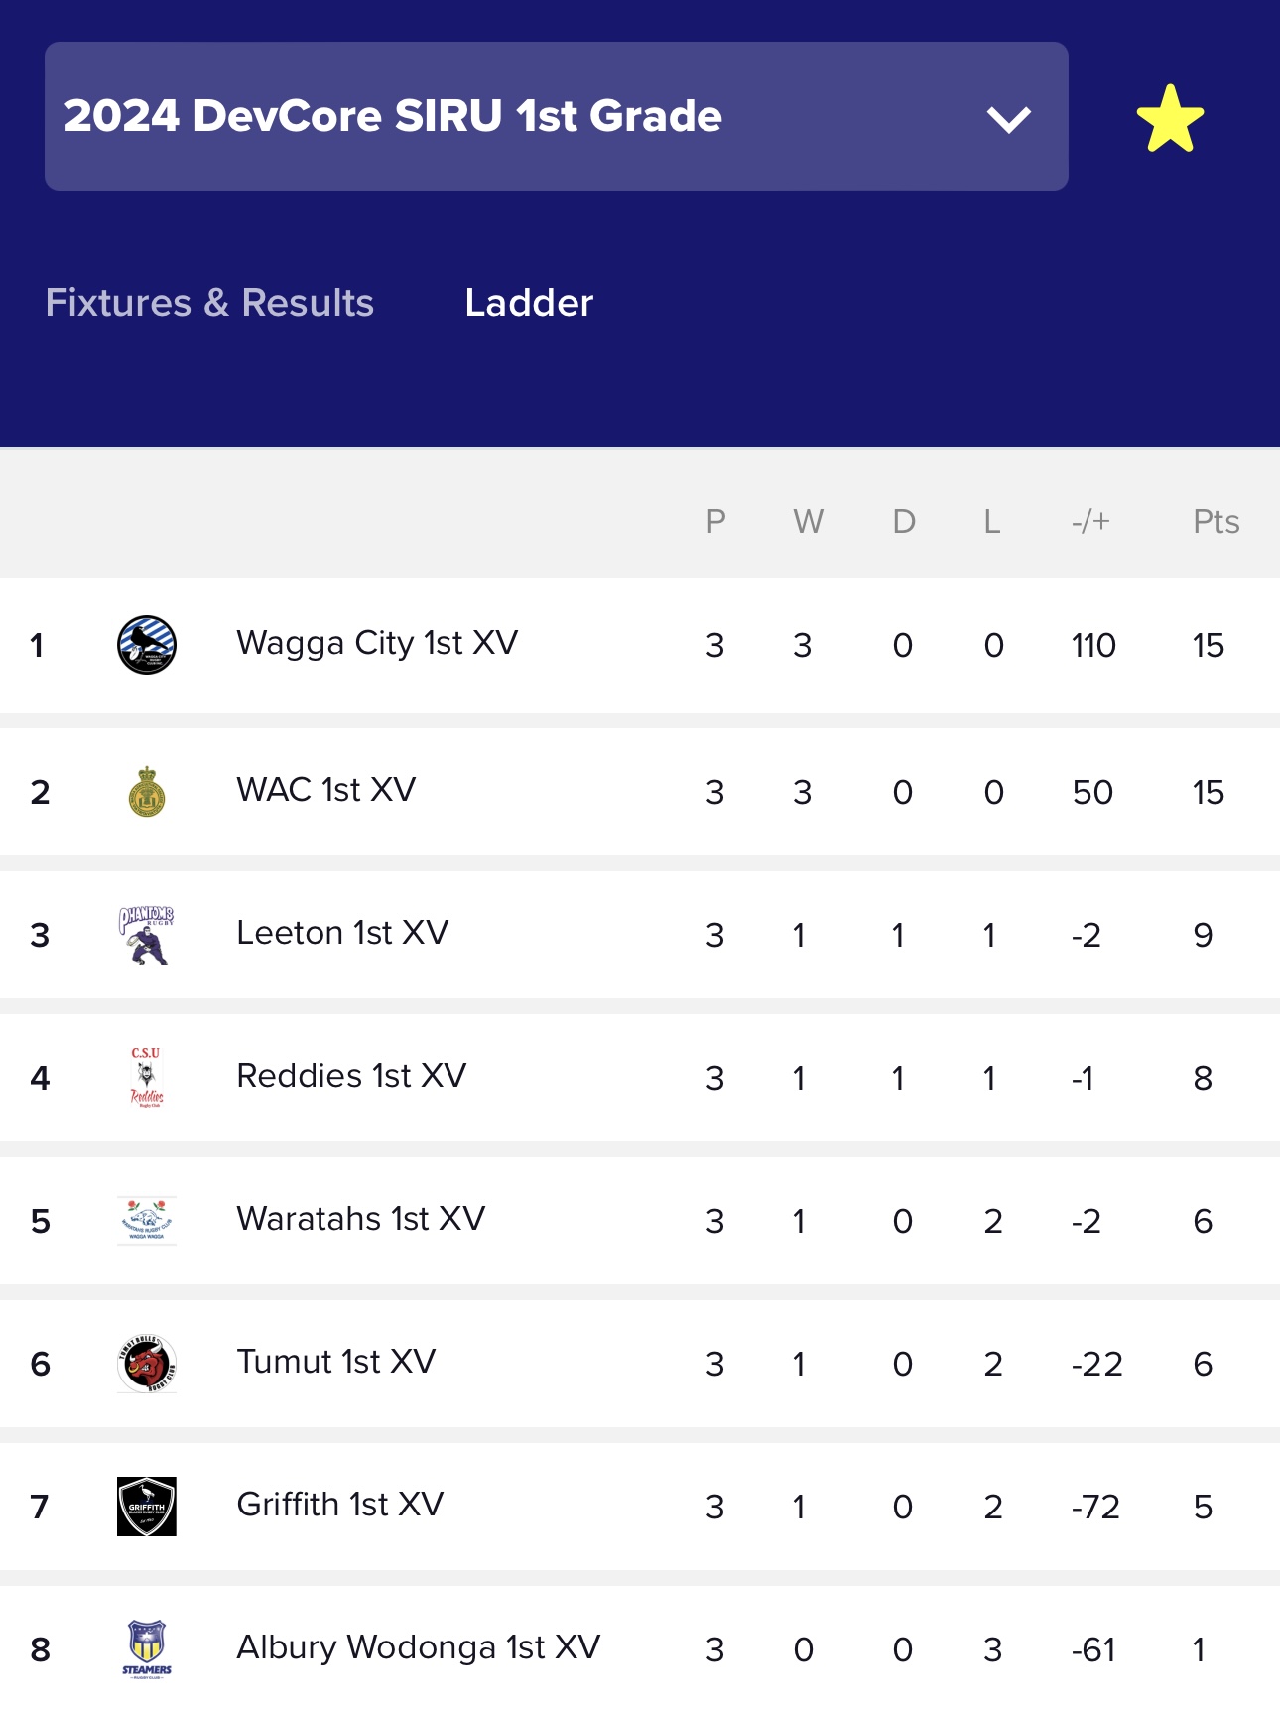Image resolution: width=1280 pixels, height=1709 pixels.
Task: Tap the WAC gold crest logo
Action: [x=147, y=791]
